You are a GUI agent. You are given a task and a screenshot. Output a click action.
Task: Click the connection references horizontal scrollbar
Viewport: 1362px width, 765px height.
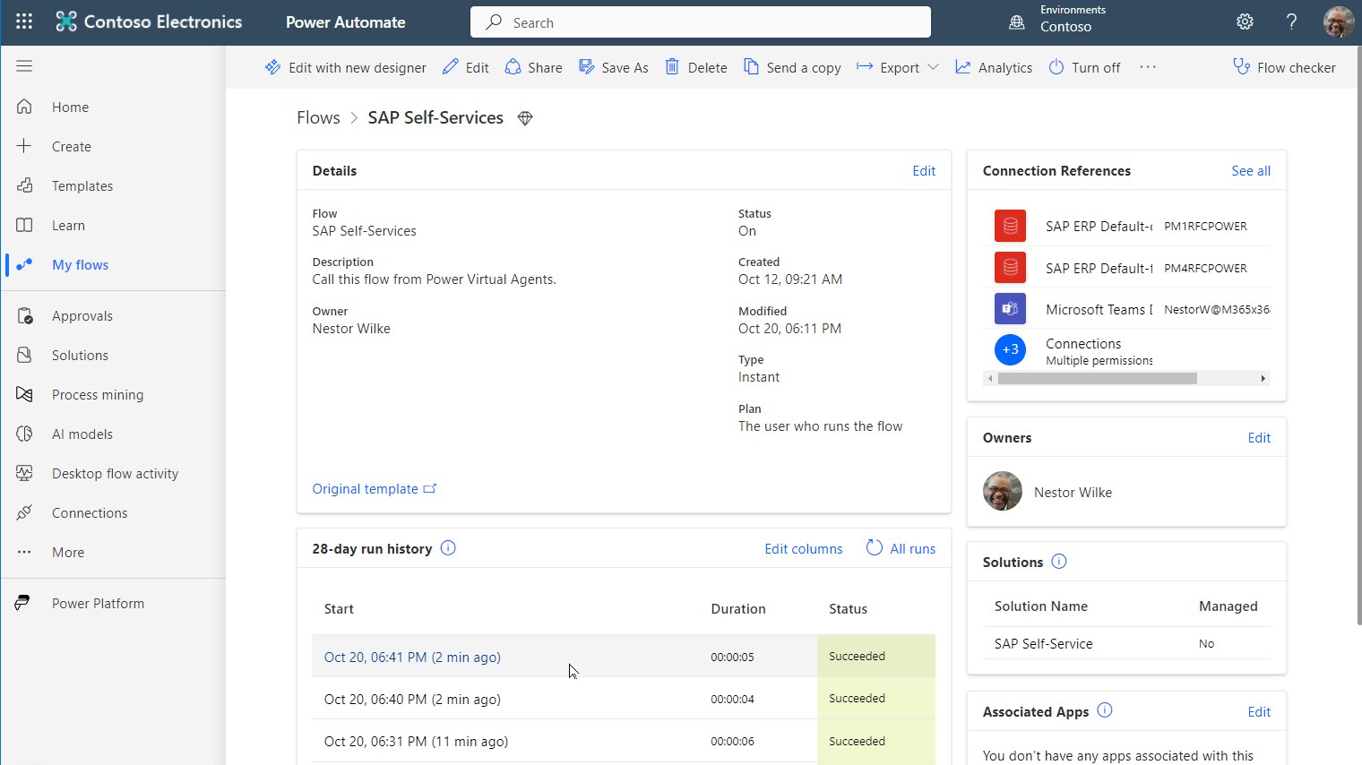[1098, 378]
